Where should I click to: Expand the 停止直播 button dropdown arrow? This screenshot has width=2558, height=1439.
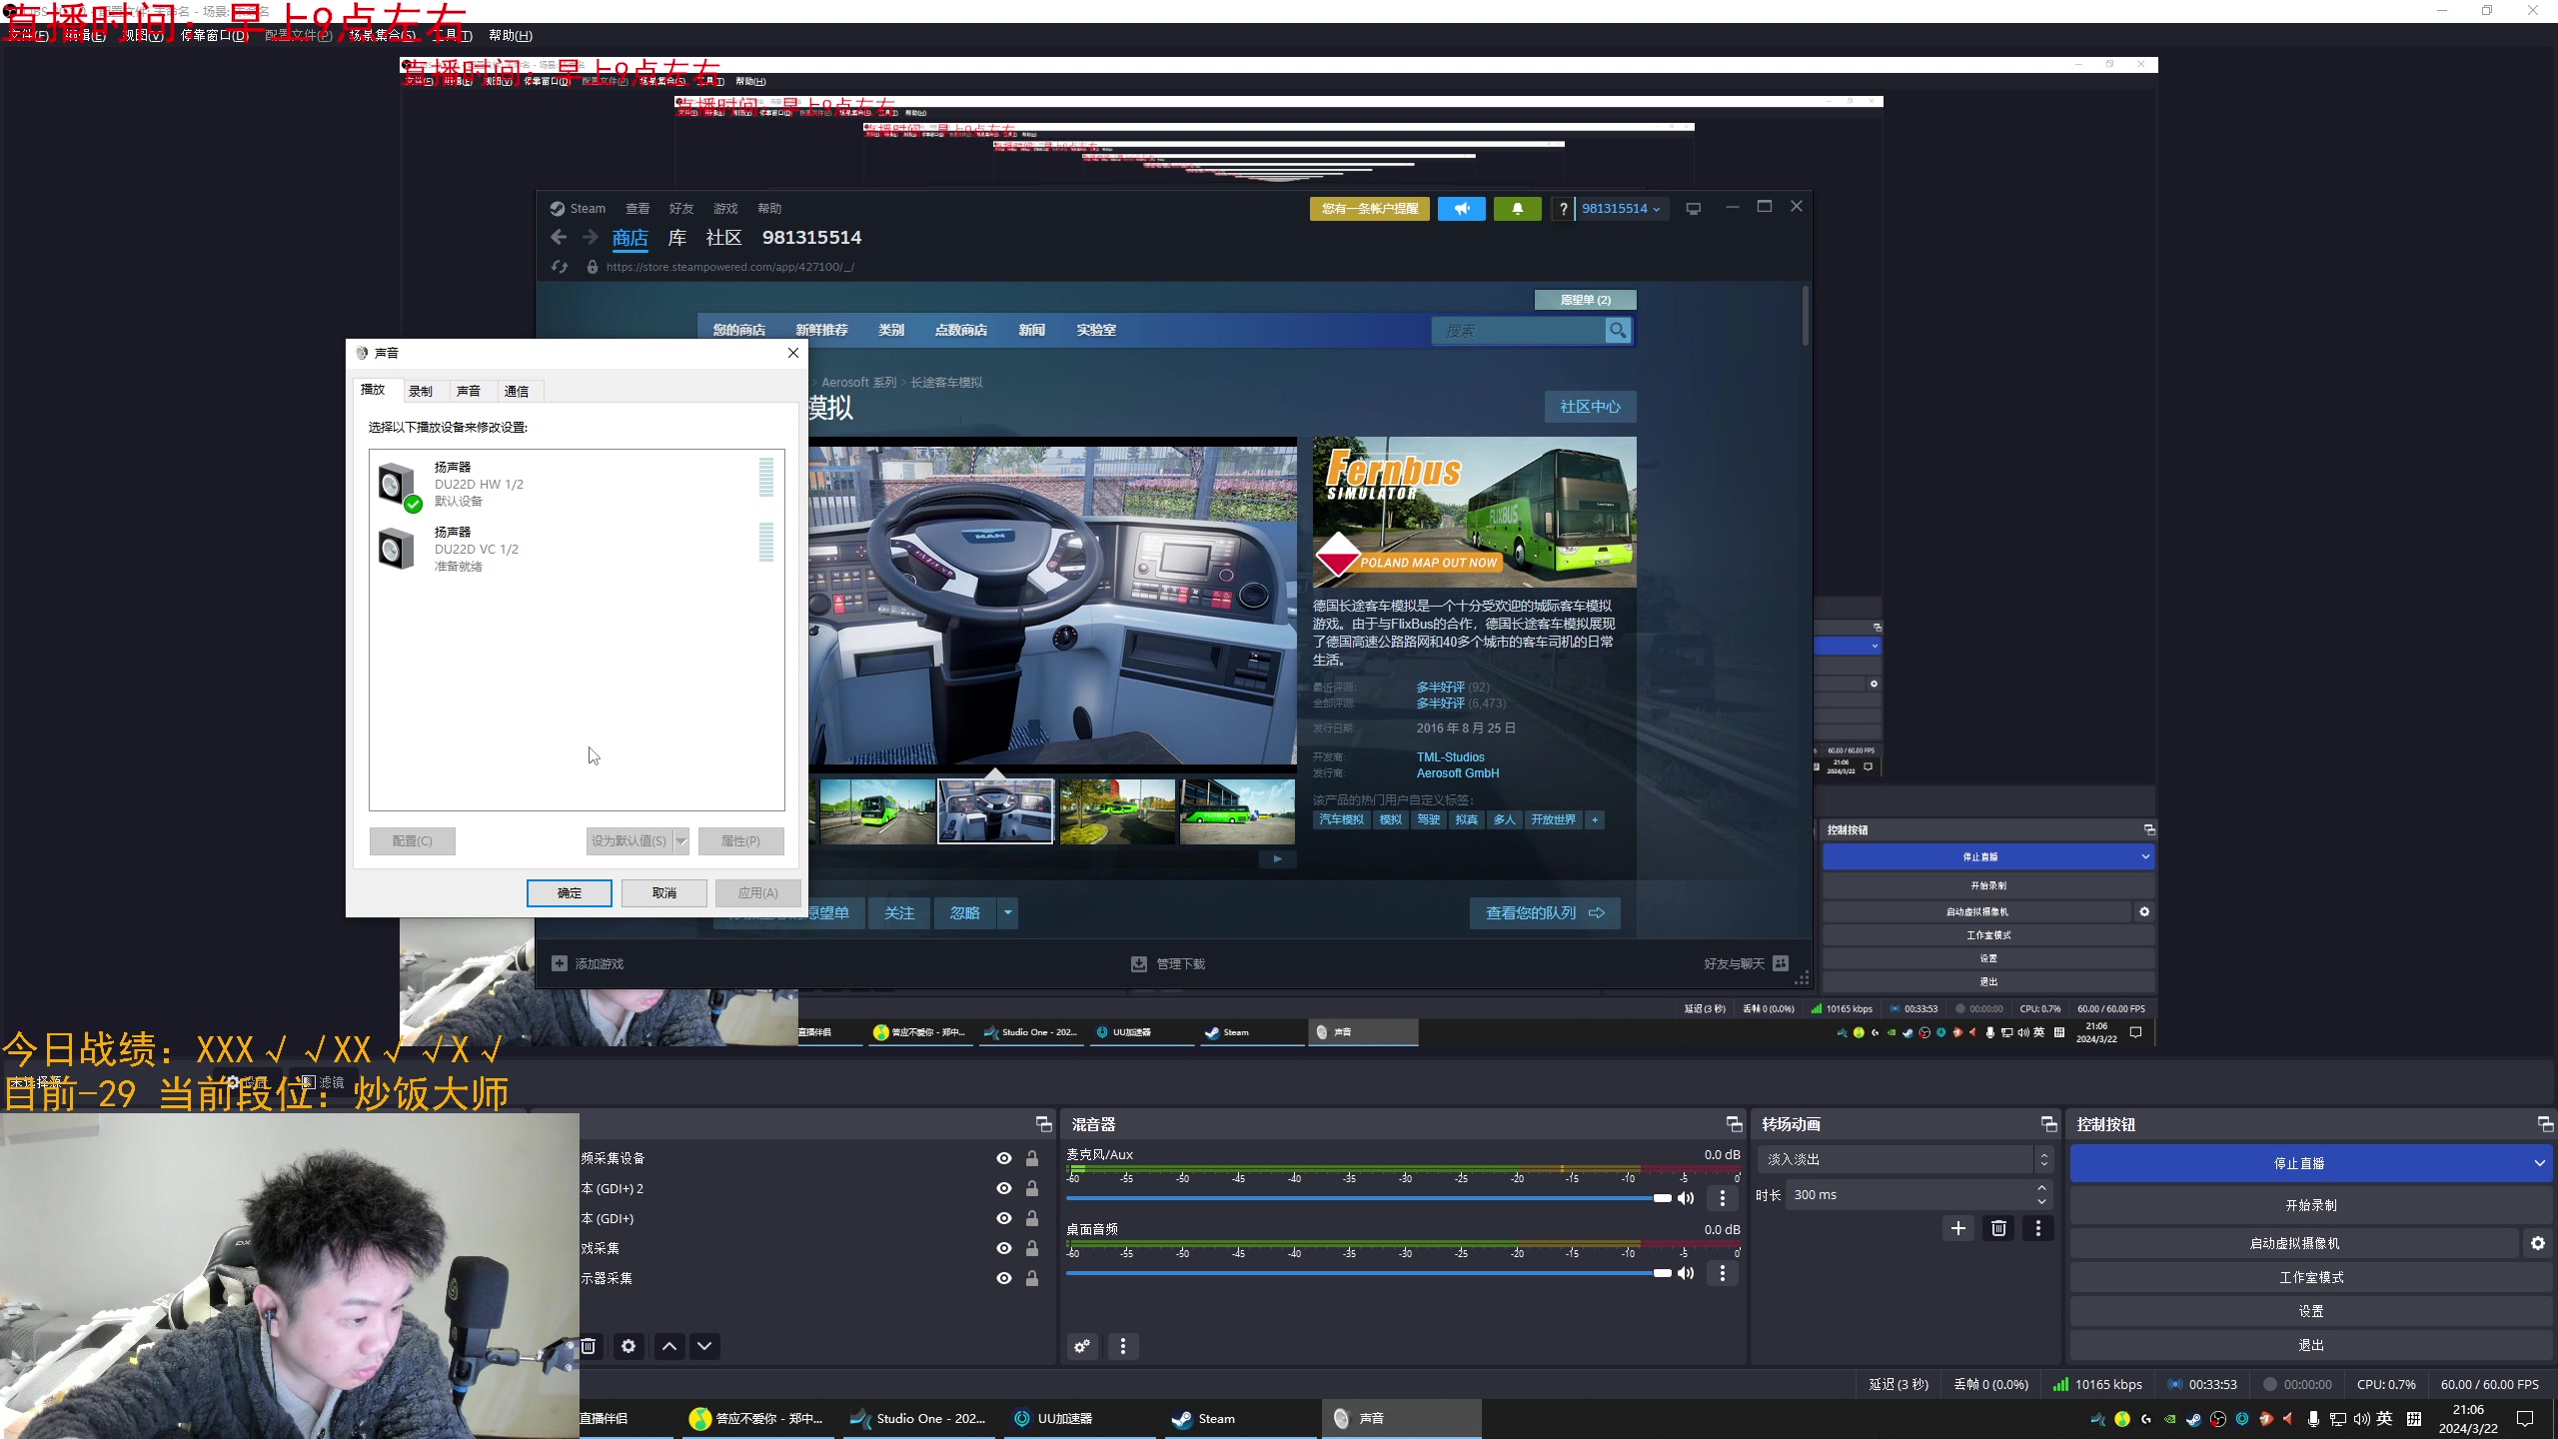2538,1163
